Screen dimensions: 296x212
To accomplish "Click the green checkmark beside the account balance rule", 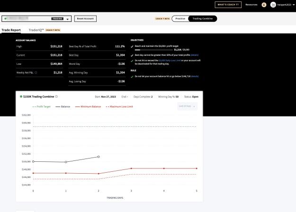I will 132,77.
